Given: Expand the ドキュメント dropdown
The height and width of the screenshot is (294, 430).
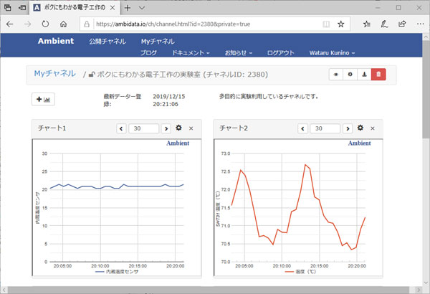Looking at the screenshot, I should (x=191, y=53).
